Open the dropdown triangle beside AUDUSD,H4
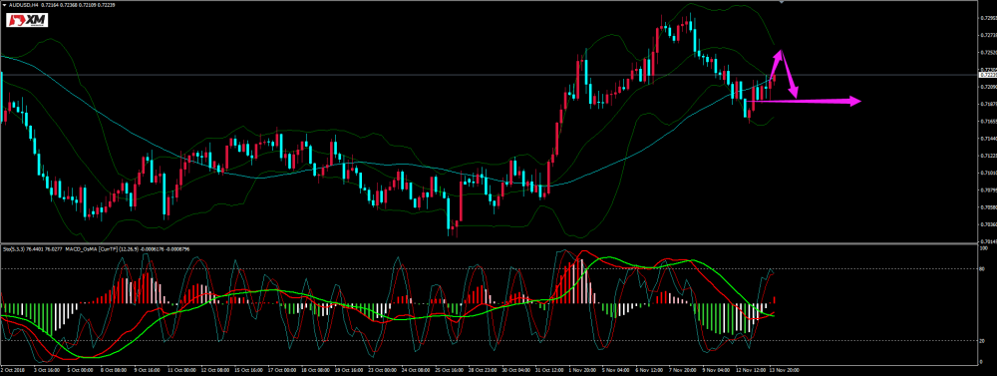 click(3, 4)
